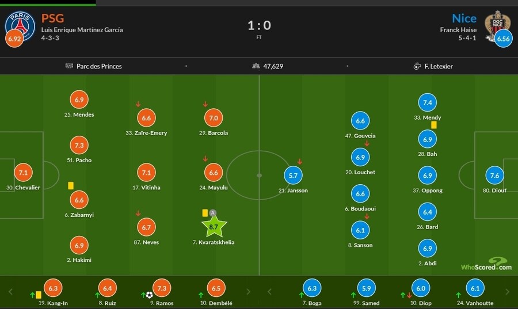Open the WhoScored.com logo

(x=486, y=264)
